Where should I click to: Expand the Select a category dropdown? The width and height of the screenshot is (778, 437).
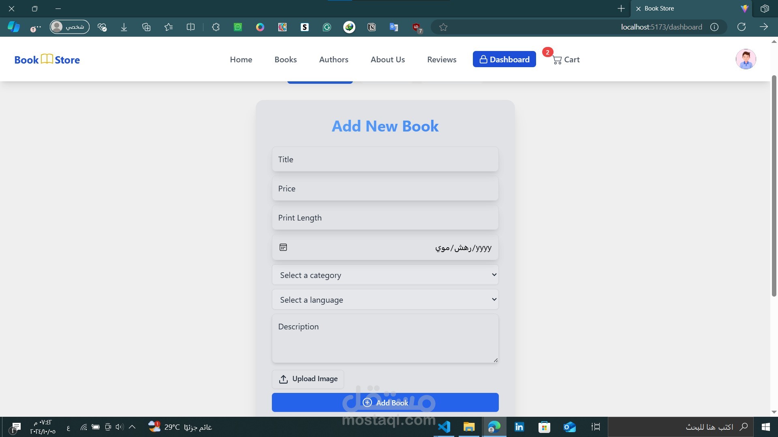pyautogui.click(x=385, y=275)
